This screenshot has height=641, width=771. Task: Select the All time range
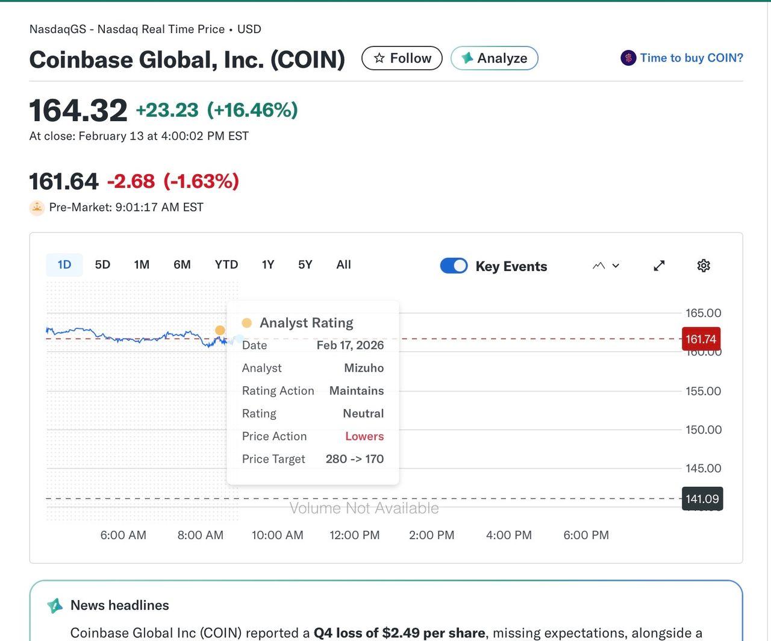coord(343,264)
